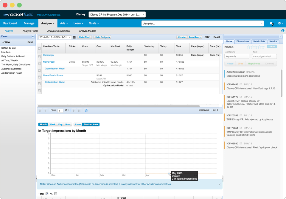Viewport: 286px width, 199px height.
Task: Open the Analyze menu dropdown
Action: [x=48, y=23]
